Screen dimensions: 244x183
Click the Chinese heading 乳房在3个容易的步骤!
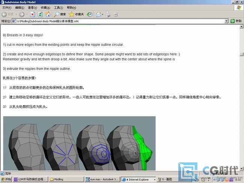pos(20,78)
